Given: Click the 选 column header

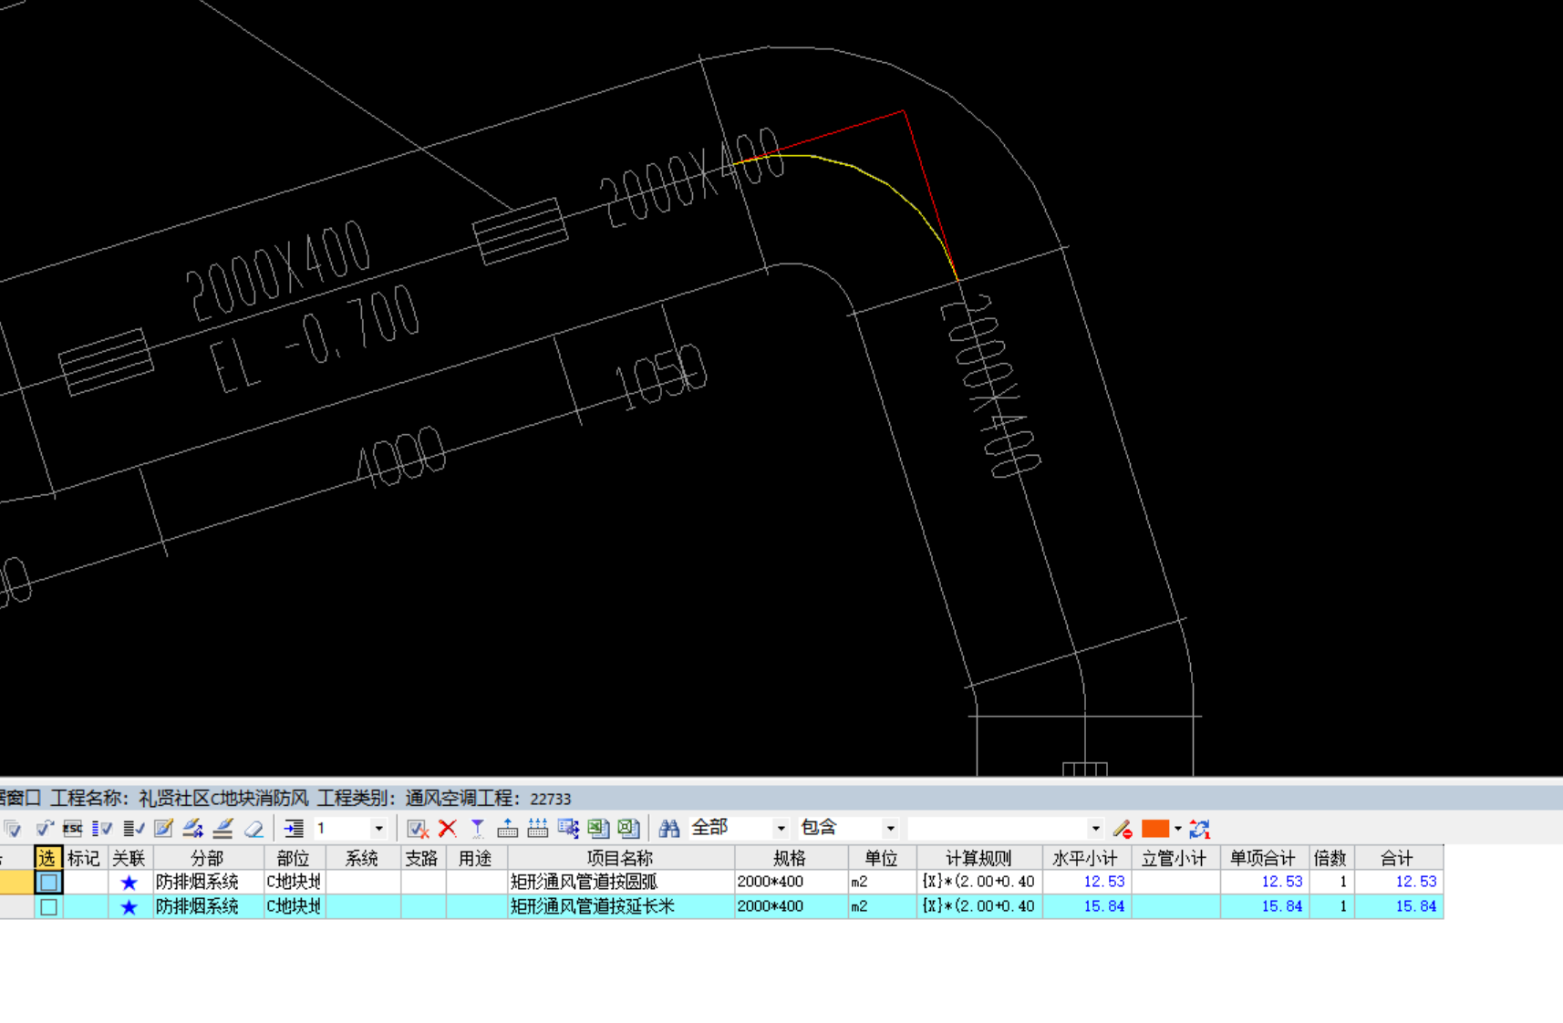Looking at the screenshot, I should [x=47, y=858].
